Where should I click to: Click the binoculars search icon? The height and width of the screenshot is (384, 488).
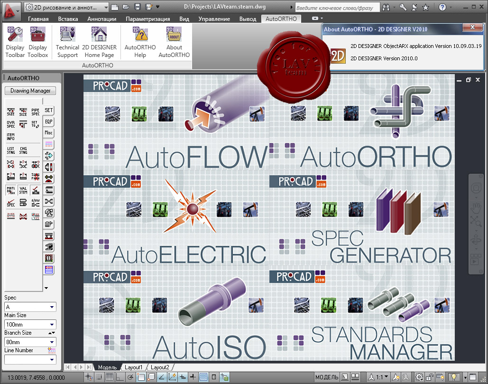386,7
